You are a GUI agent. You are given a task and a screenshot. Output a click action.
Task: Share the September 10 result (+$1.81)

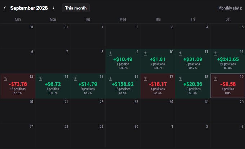coord(146,54)
